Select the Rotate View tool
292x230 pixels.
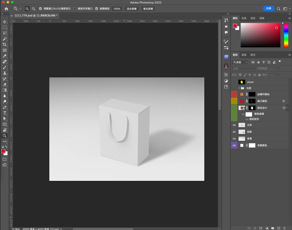(x=5, y=130)
